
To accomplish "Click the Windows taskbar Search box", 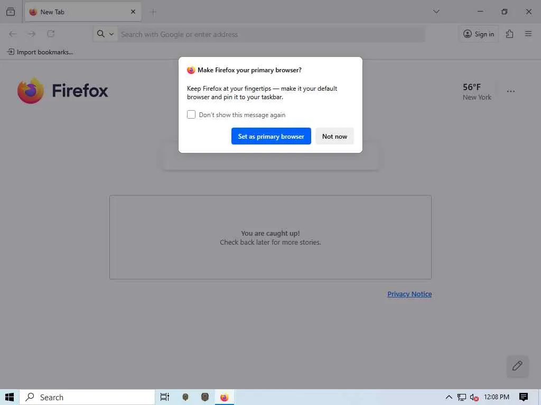I will [87, 397].
